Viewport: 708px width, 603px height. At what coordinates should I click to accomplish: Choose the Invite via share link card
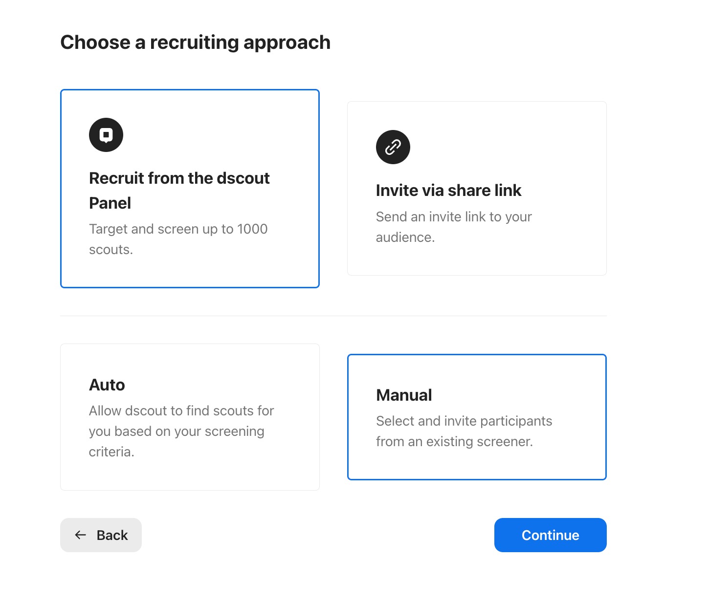(477, 189)
